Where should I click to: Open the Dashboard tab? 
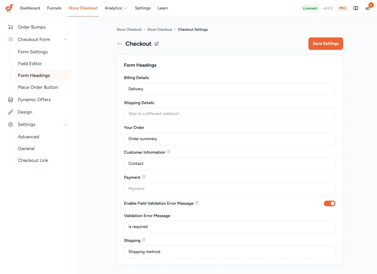coord(30,8)
